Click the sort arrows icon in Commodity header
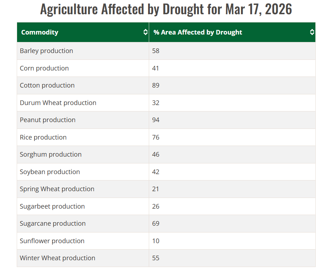 click(145, 32)
